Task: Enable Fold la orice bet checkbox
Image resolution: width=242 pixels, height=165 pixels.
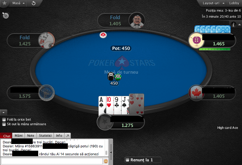Action: (x=4, y=119)
